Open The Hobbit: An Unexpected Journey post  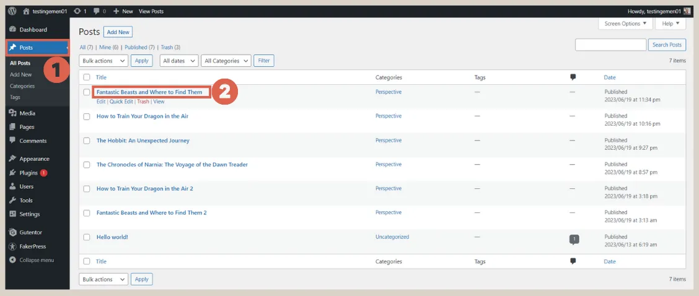143,141
